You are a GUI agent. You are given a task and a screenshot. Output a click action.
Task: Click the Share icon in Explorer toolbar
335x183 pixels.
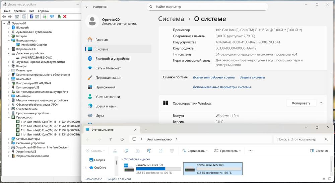click(x=160, y=151)
